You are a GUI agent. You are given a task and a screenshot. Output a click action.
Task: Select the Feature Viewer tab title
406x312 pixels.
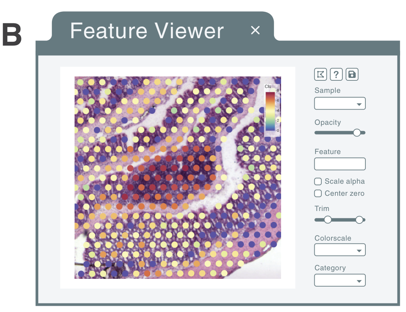tap(147, 30)
